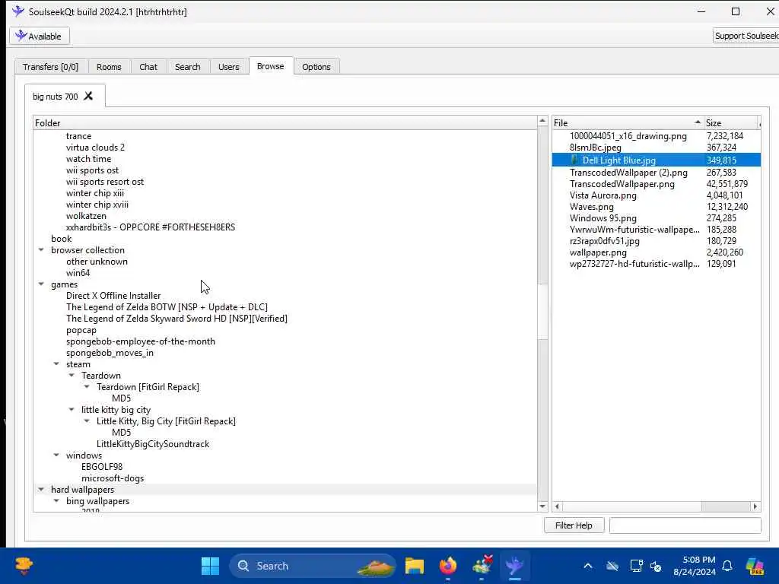Collapse the bing wallpapers folder
This screenshot has height=584, width=779.
coord(56,501)
